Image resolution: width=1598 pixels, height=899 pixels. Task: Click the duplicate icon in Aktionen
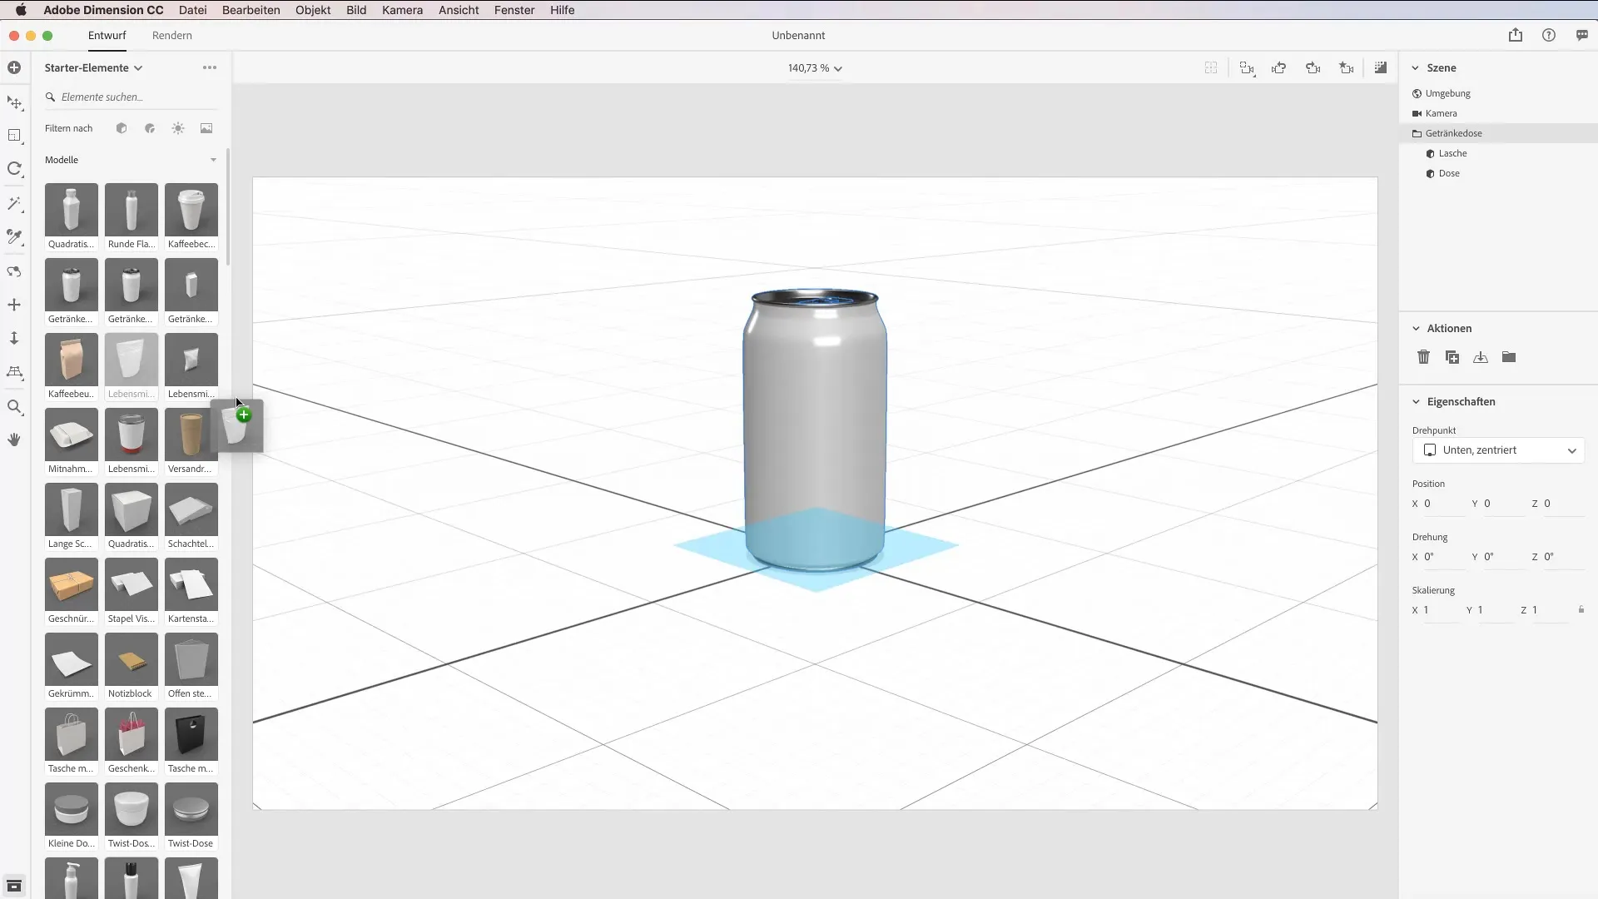point(1452,357)
